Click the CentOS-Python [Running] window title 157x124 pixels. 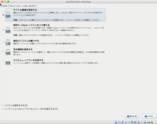tap(78, 2)
